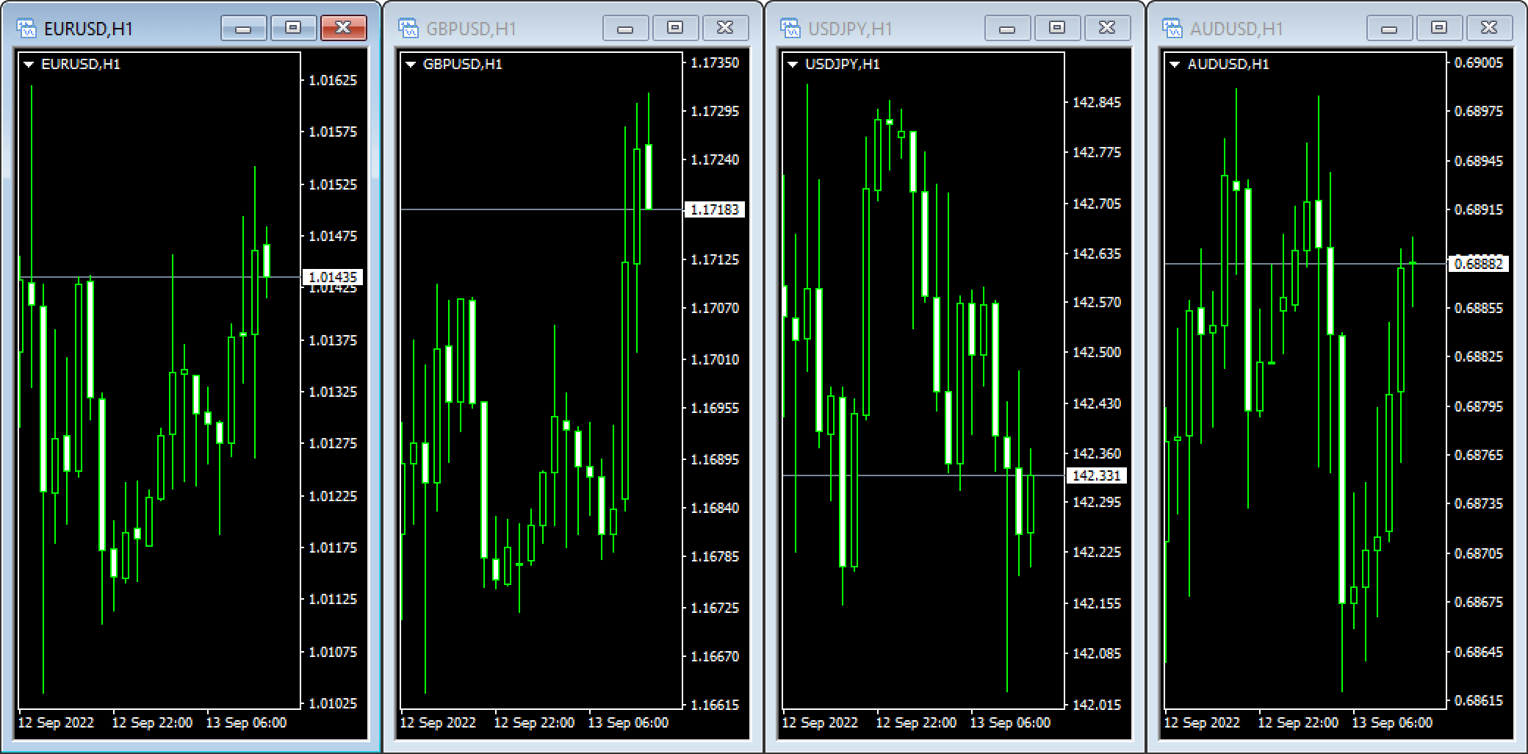
Task: Click '13 Sep 06:00' on AUDUSD time axis
Action: pos(1392,722)
